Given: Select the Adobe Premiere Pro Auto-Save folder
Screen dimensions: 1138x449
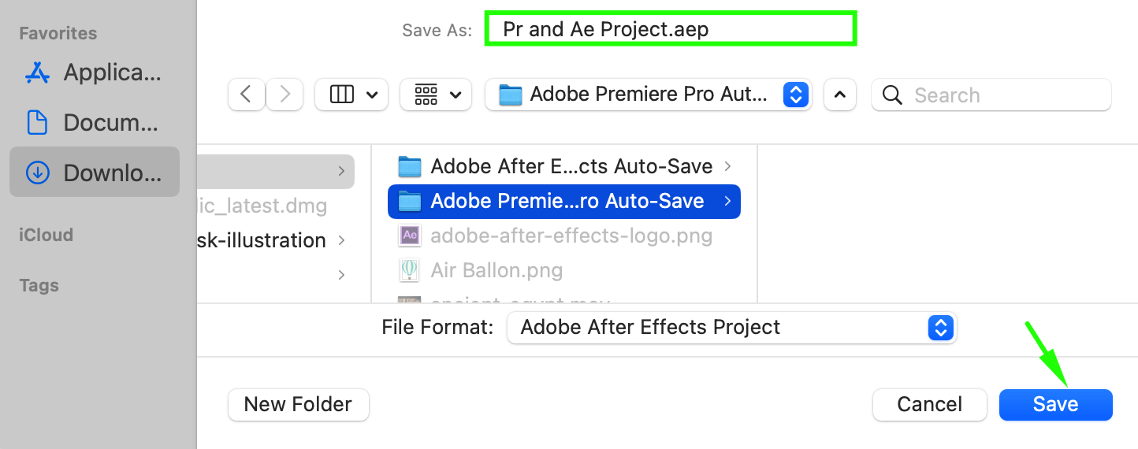Looking at the screenshot, I should [563, 201].
